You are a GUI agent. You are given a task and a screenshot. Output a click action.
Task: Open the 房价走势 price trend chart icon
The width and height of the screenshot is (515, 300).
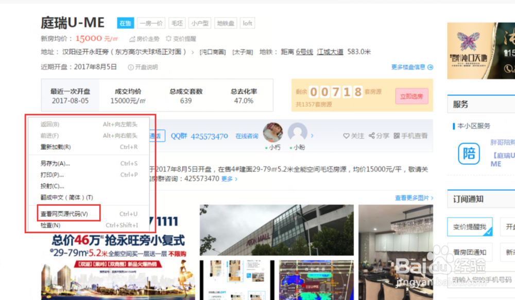click(132, 39)
